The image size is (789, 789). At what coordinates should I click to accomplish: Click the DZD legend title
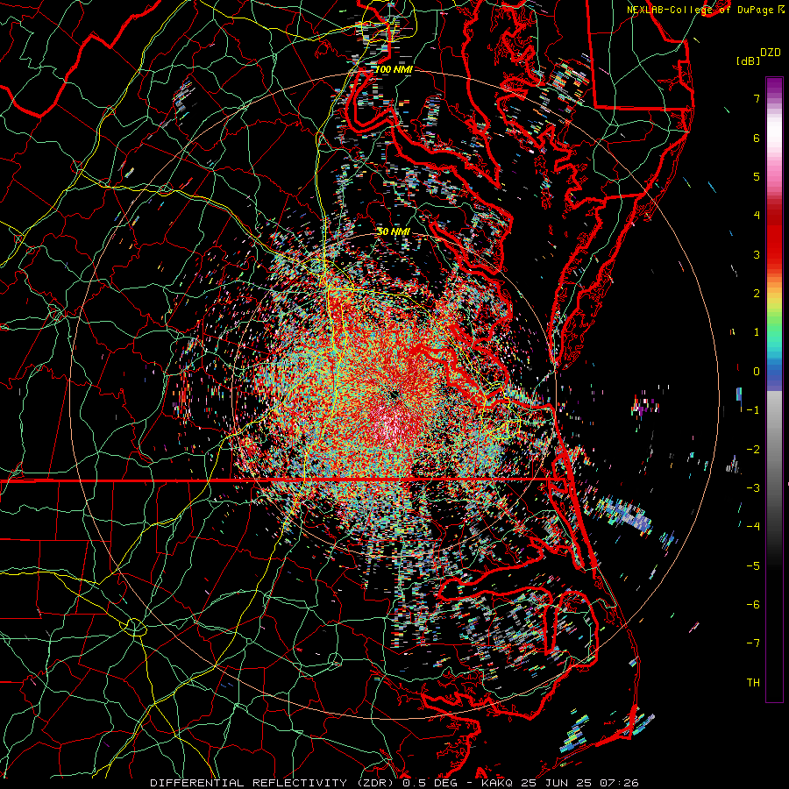tap(771, 53)
